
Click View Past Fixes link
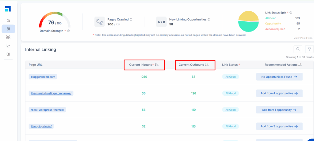pos(303,38)
